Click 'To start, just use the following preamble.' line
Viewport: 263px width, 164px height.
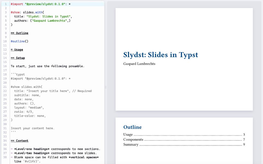47,66
